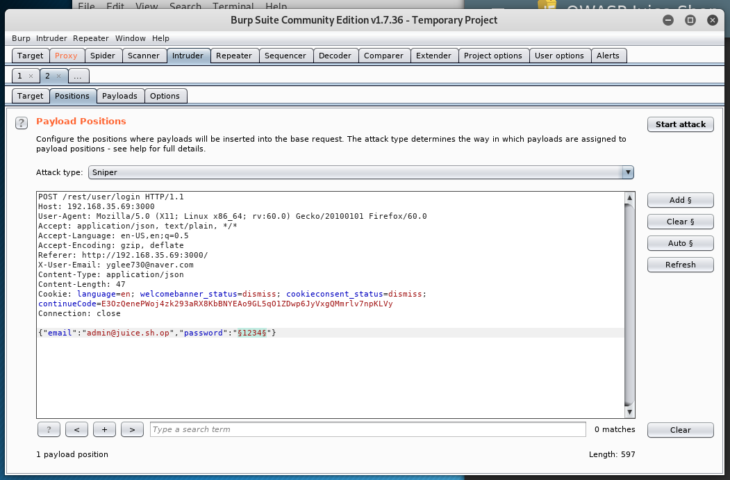Click the request editor vertical scrollbar
Screen dimensions: 730x480
coord(629,304)
